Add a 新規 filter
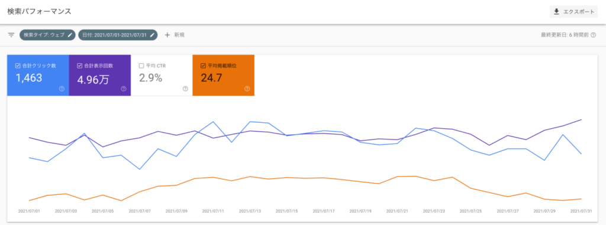 pyautogui.click(x=175, y=35)
